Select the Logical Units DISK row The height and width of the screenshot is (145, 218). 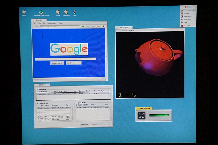(x=92, y=107)
